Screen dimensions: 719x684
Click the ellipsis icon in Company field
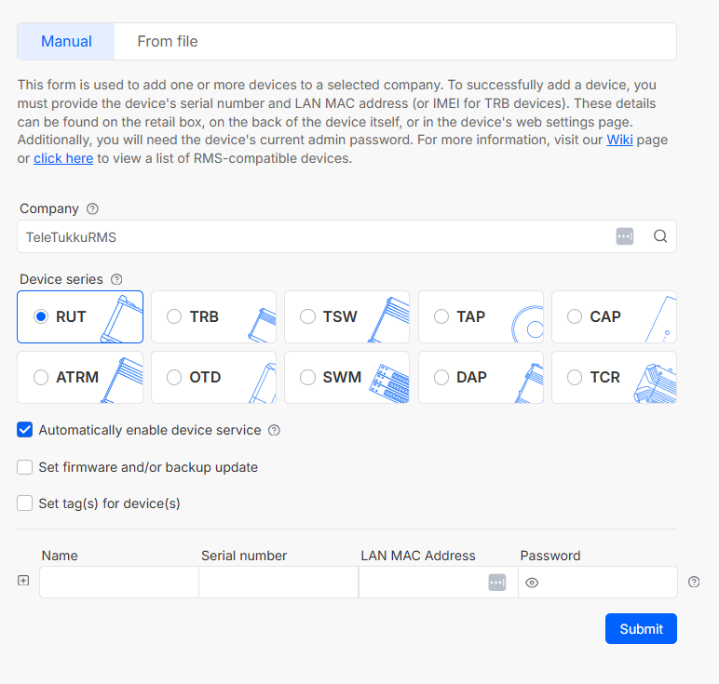click(x=625, y=236)
